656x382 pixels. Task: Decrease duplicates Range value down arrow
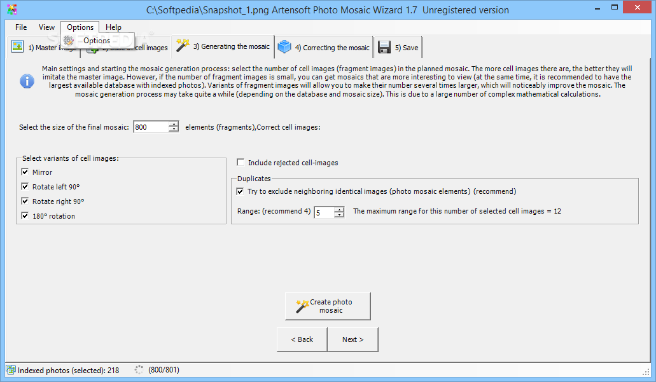pyautogui.click(x=339, y=215)
